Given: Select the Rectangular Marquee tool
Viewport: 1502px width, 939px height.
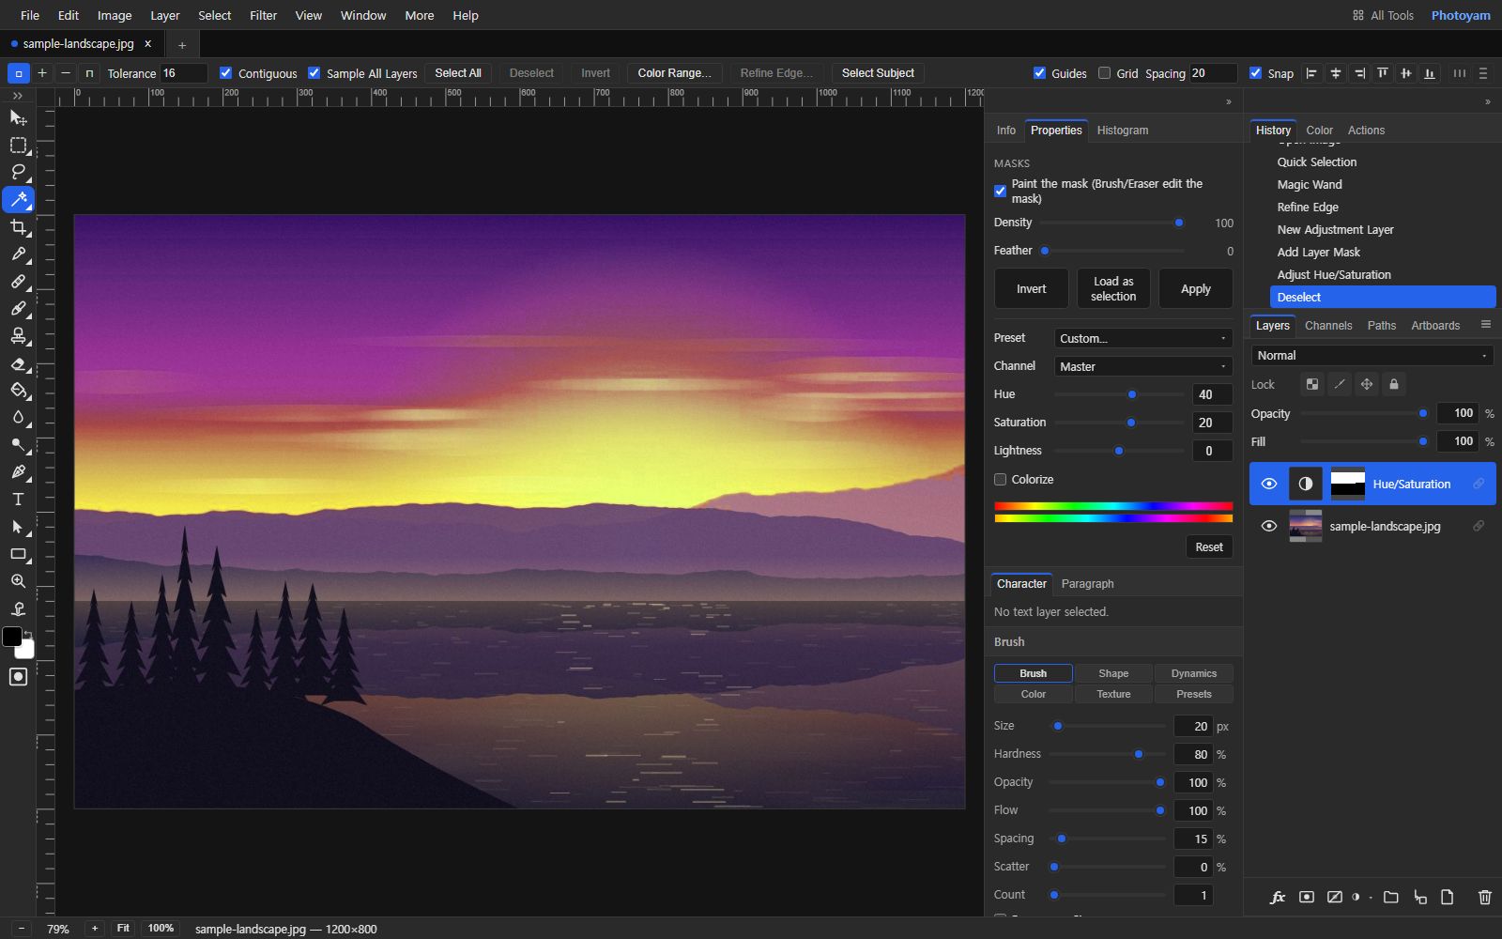Looking at the screenshot, I should (18, 145).
